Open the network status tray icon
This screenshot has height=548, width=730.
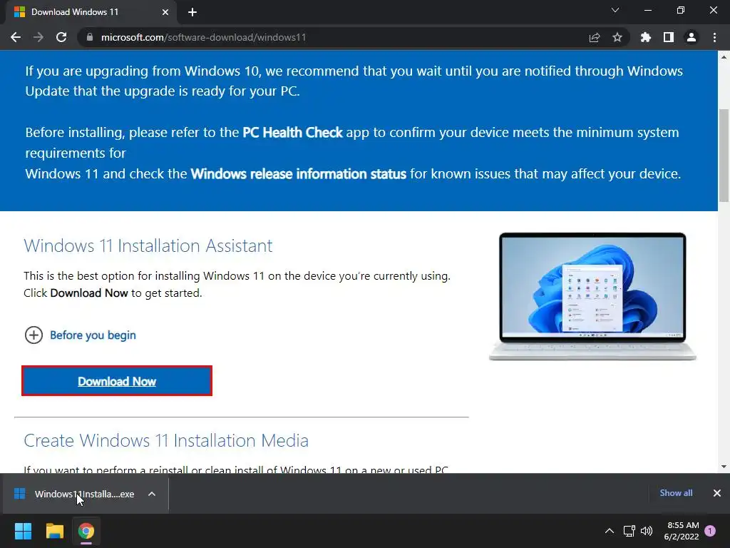click(x=629, y=531)
